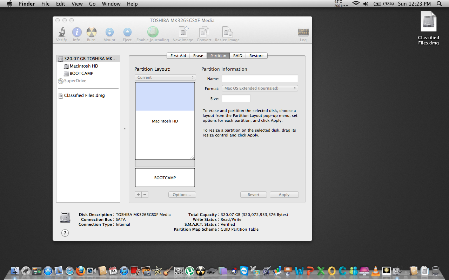Open the Classified Files.dmg desktop icon
449x280 pixels.
pyautogui.click(x=428, y=29)
